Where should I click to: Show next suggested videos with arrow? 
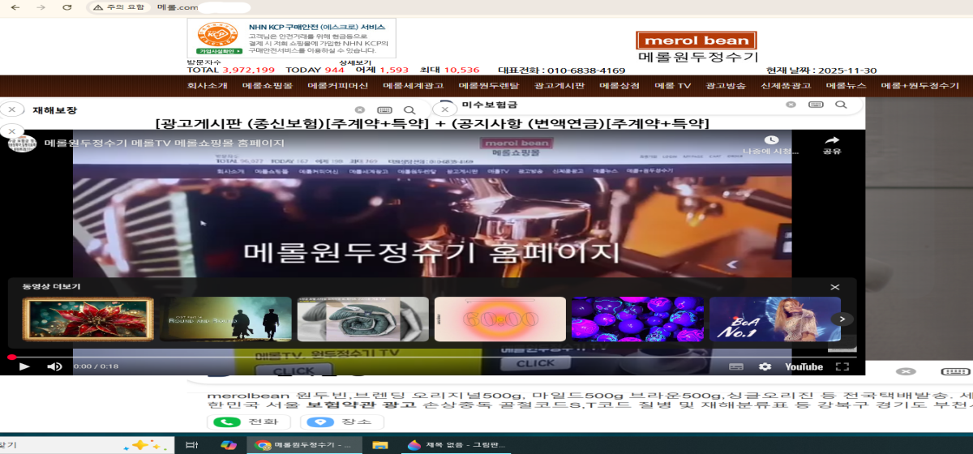(842, 319)
